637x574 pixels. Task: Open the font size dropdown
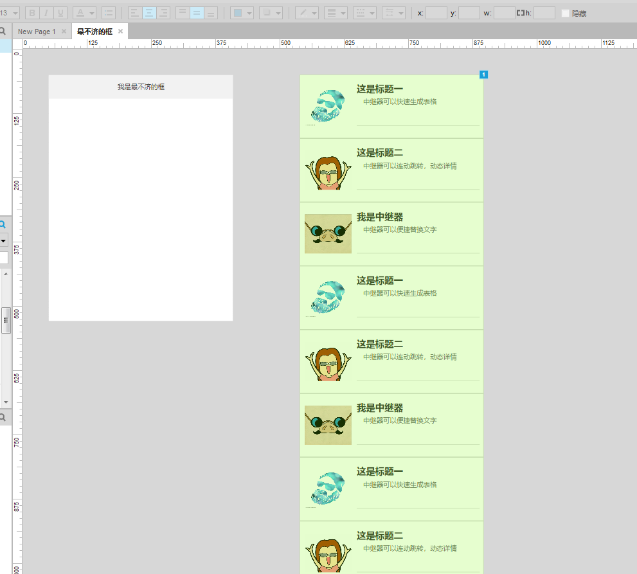coord(14,12)
